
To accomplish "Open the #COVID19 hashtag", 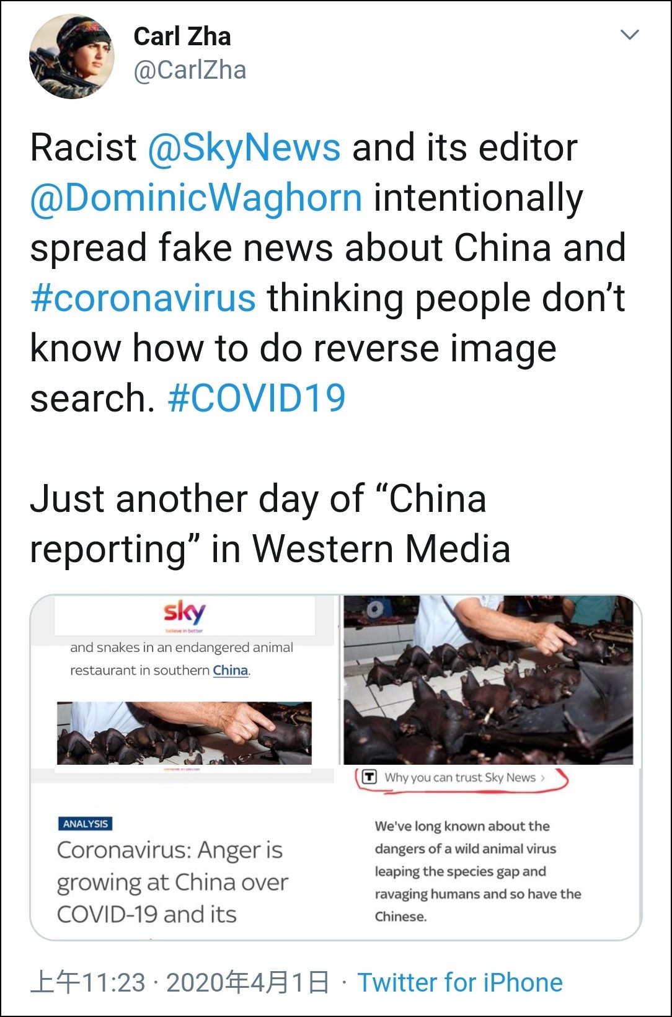I will 257,398.
